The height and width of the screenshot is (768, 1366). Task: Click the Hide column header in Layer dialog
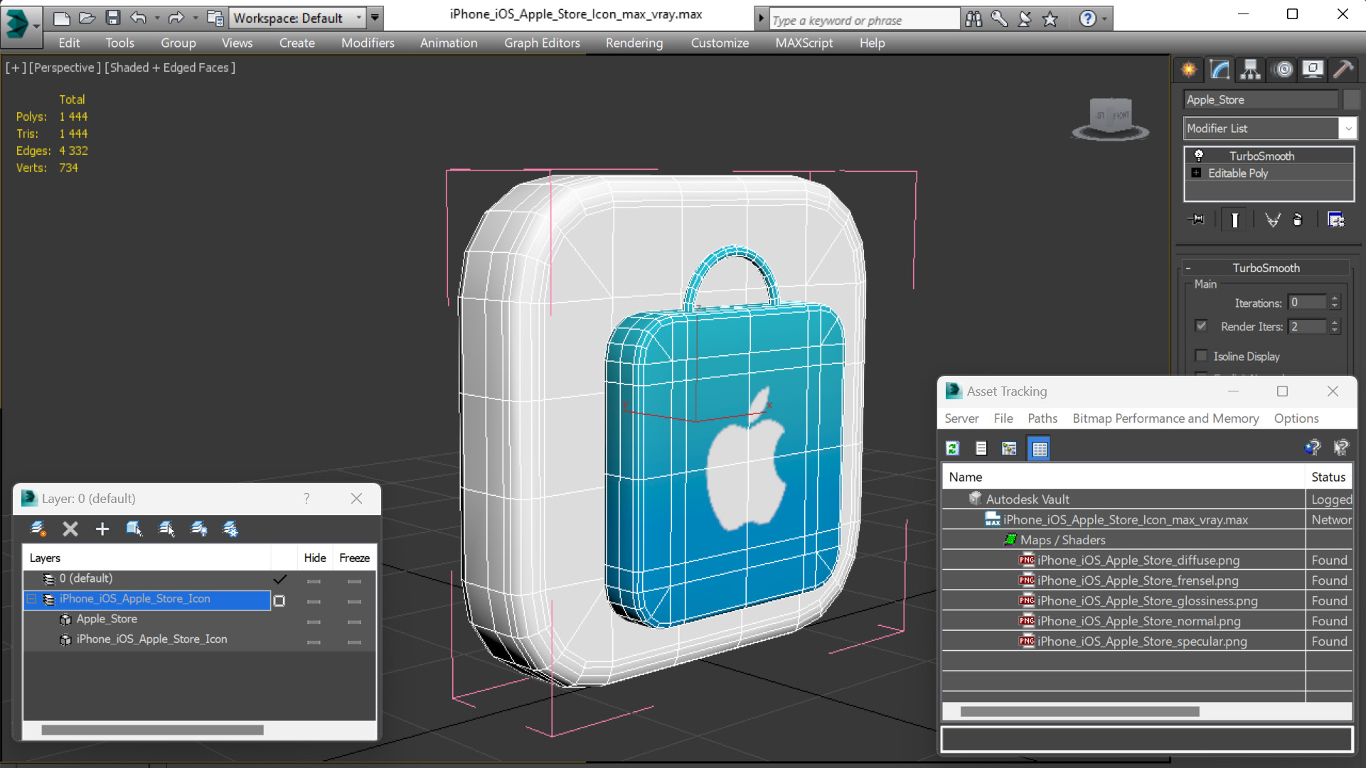(x=315, y=558)
